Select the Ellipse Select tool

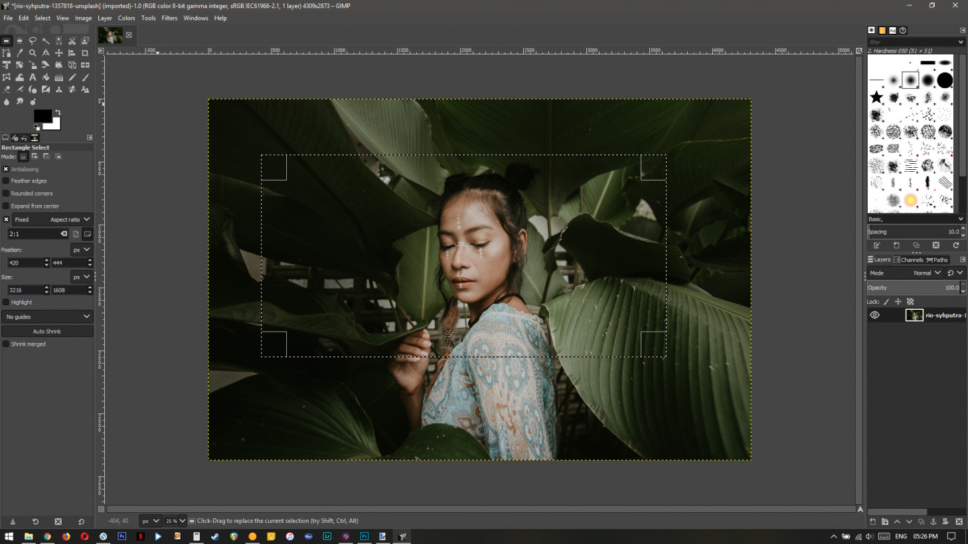[19, 40]
